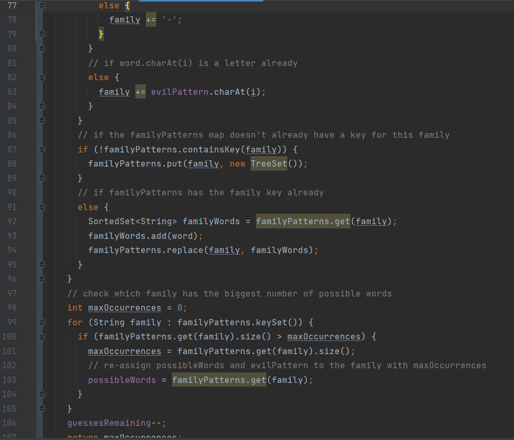Collapse the else block at line 77
Viewport: 514px width, 440px height.
pyautogui.click(x=42, y=6)
